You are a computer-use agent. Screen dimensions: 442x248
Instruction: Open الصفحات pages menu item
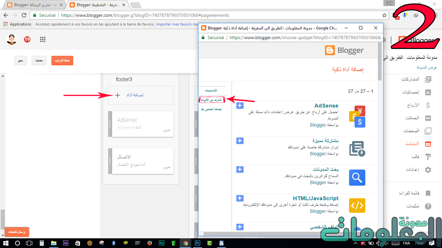point(411,131)
